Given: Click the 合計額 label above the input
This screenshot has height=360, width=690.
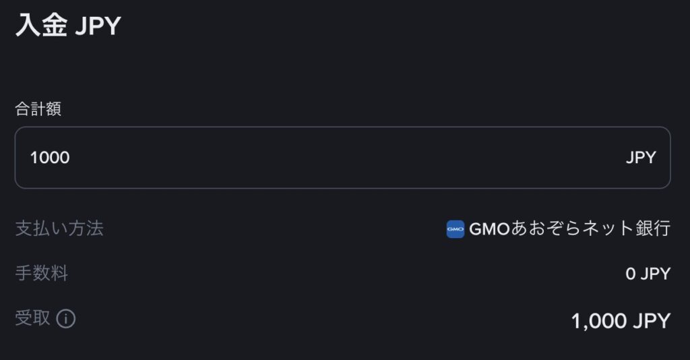Looking at the screenshot, I should tap(38, 109).
